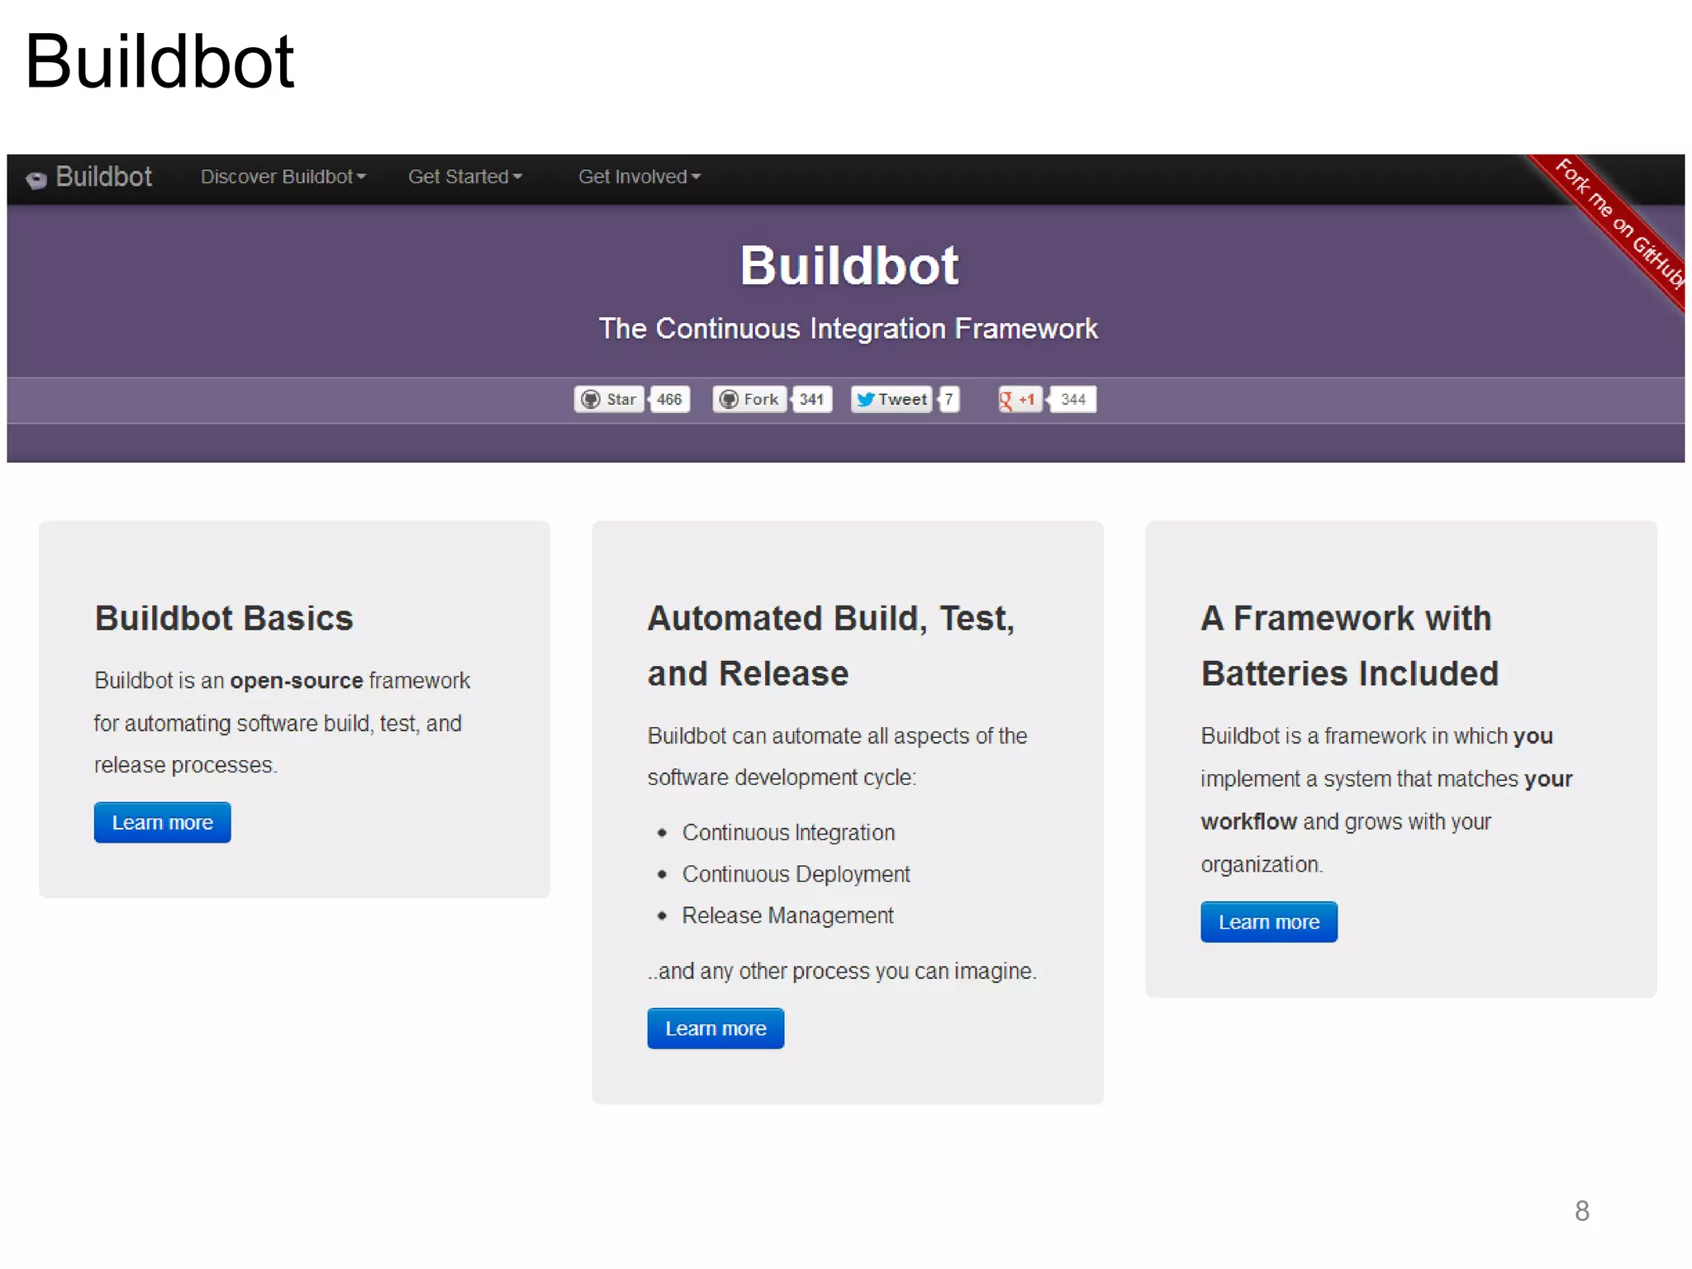Learn more under Automated Build, Test, and Release
Viewport: 1692px width, 1269px height.
click(715, 1028)
